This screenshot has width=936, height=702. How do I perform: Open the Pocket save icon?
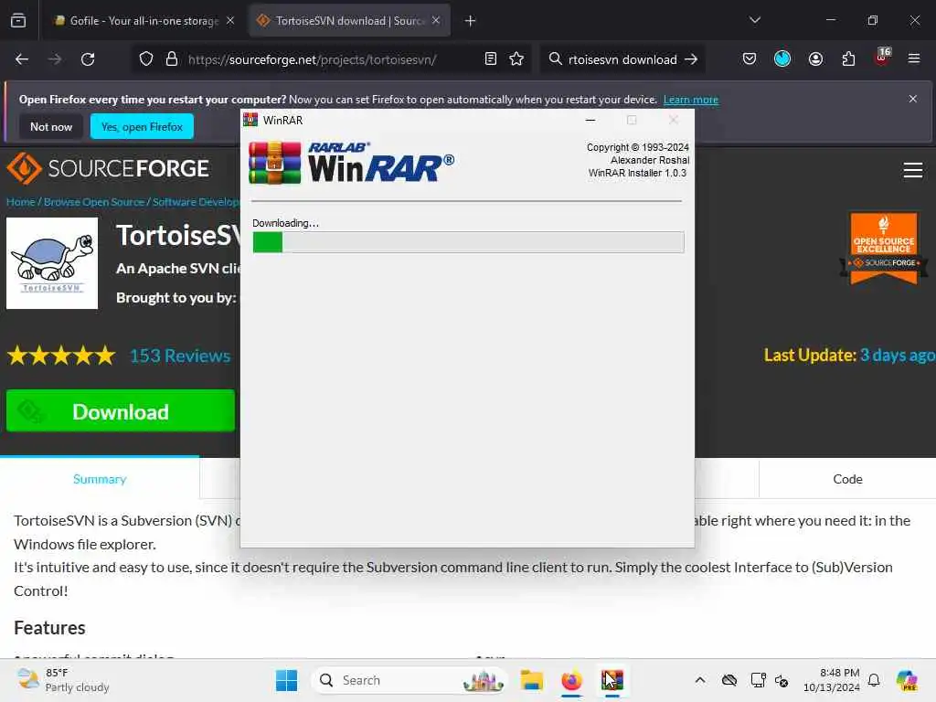pos(750,59)
